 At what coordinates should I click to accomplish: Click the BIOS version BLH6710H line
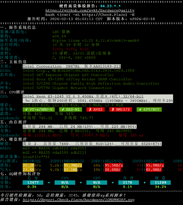[79, 71]
